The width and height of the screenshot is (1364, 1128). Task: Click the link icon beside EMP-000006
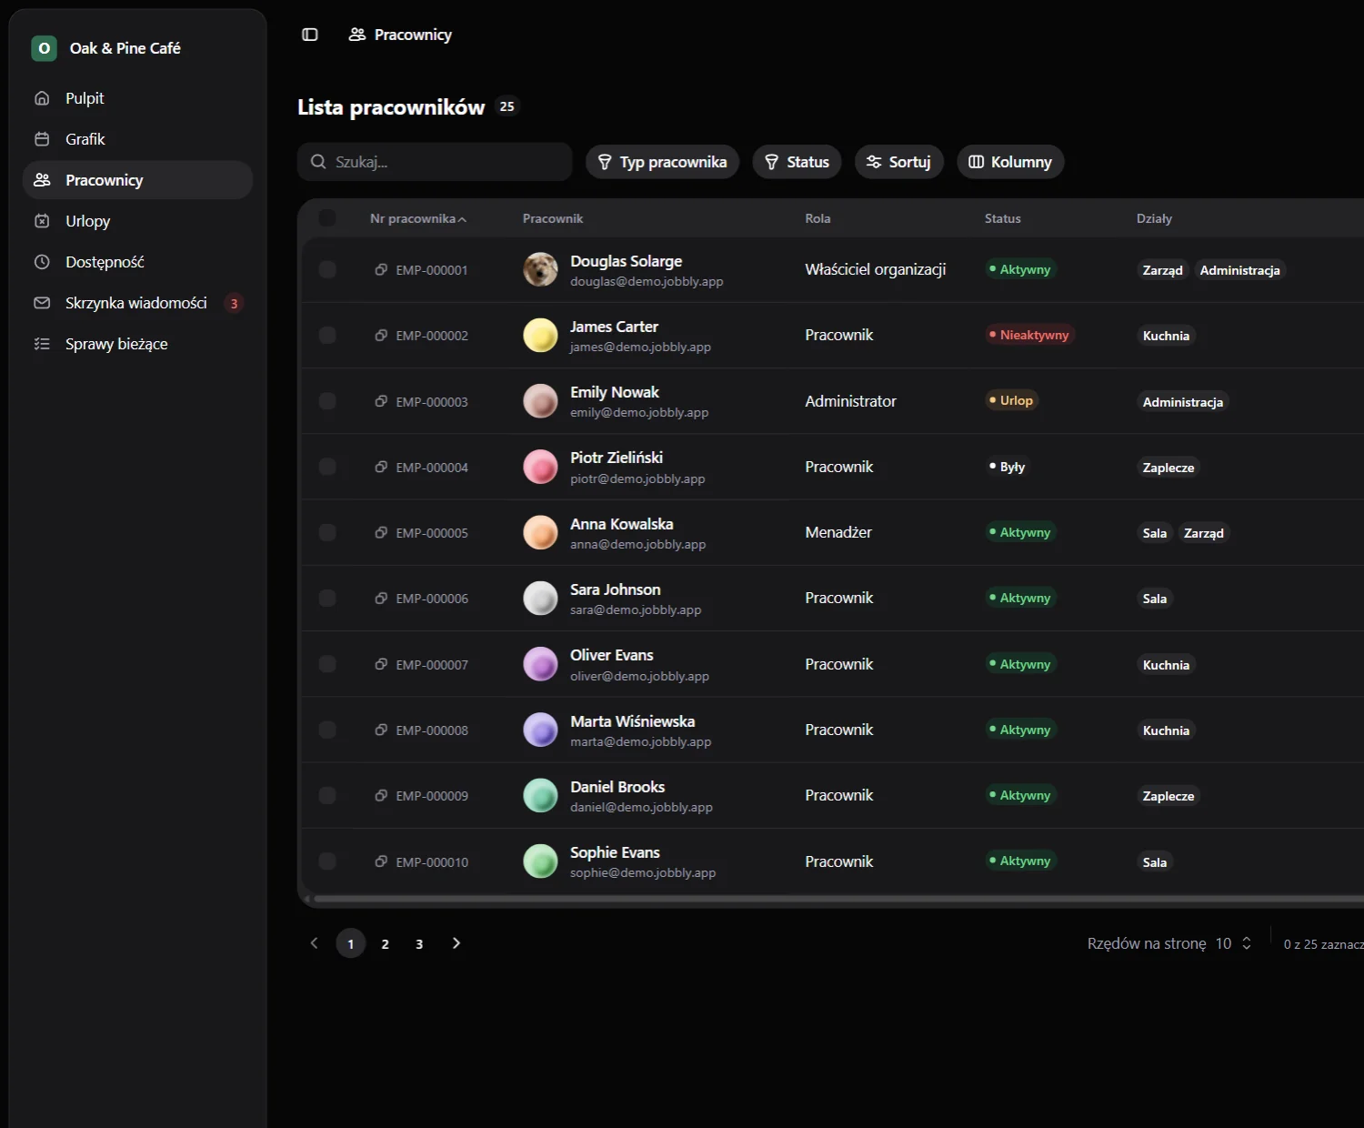point(381,598)
